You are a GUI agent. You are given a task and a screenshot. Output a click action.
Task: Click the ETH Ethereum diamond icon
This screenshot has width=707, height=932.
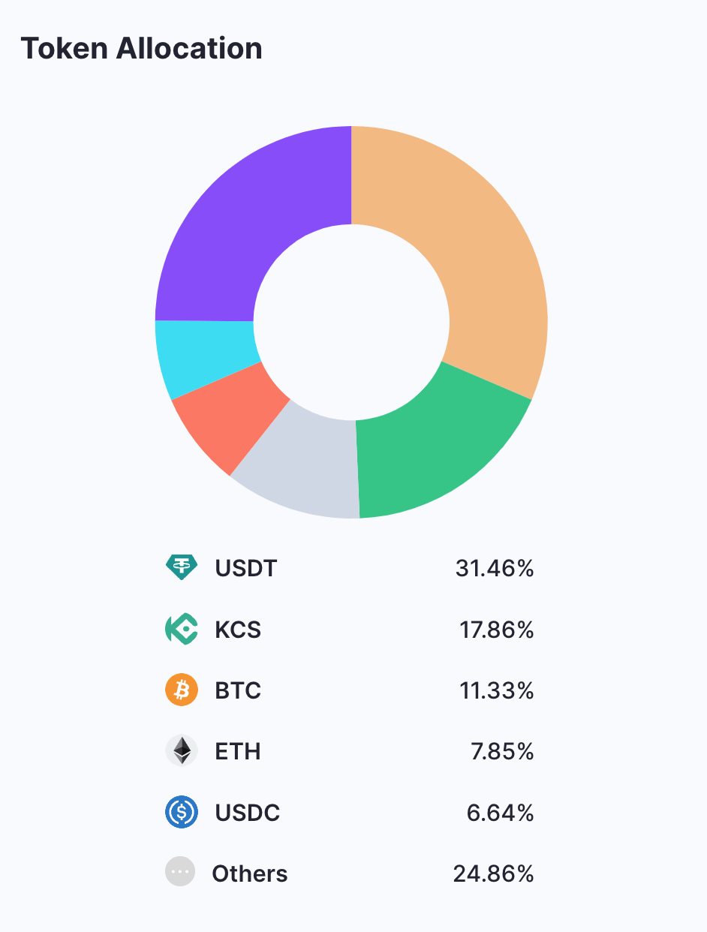pos(181,751)
